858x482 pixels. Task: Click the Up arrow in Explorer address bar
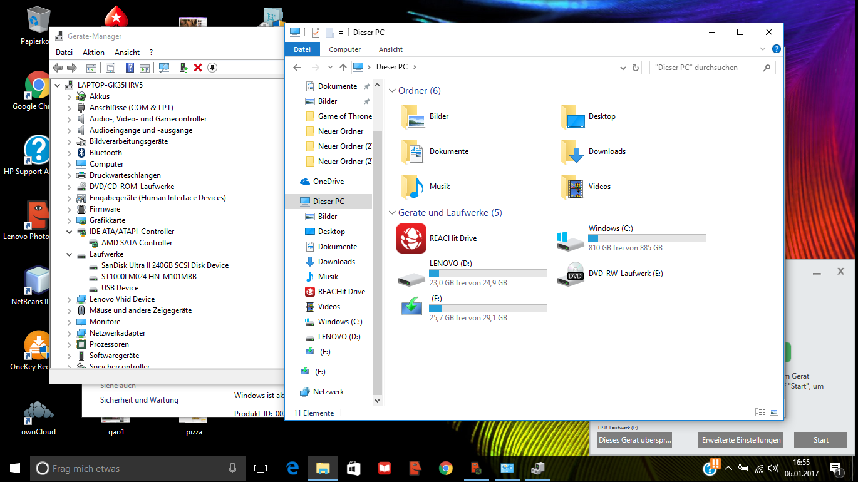343,68
